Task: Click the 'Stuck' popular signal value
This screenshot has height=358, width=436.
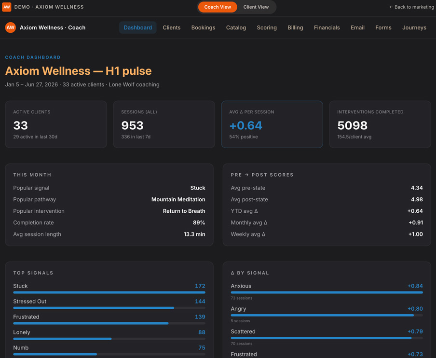Action: click(198, 188)
